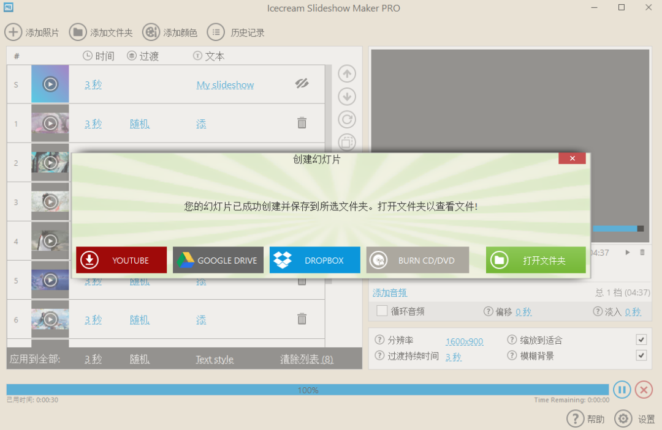Change title slide time 3 sec
Screen dimensions: 662x430
[x=93, y=84]
